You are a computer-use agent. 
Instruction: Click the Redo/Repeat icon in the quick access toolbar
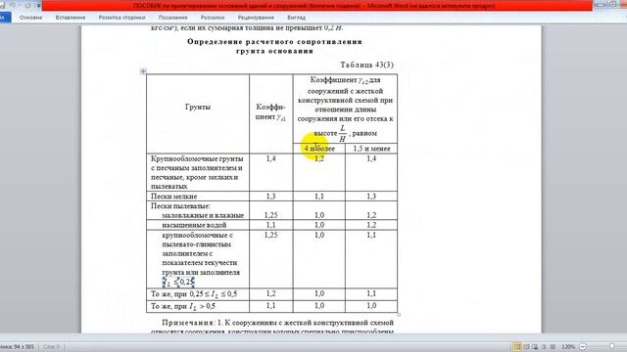[x=27, y=5]
